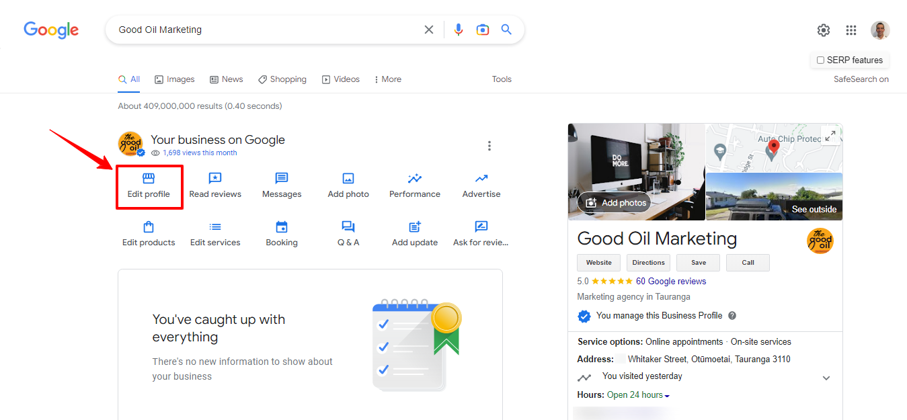Open the Booking shortcut

point(282,234)
